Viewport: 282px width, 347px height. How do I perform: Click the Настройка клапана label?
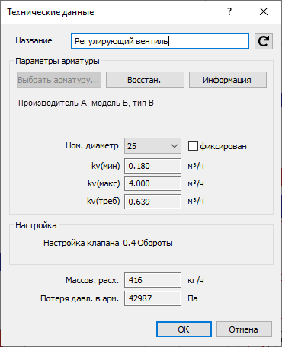click(x=82, y=243)
